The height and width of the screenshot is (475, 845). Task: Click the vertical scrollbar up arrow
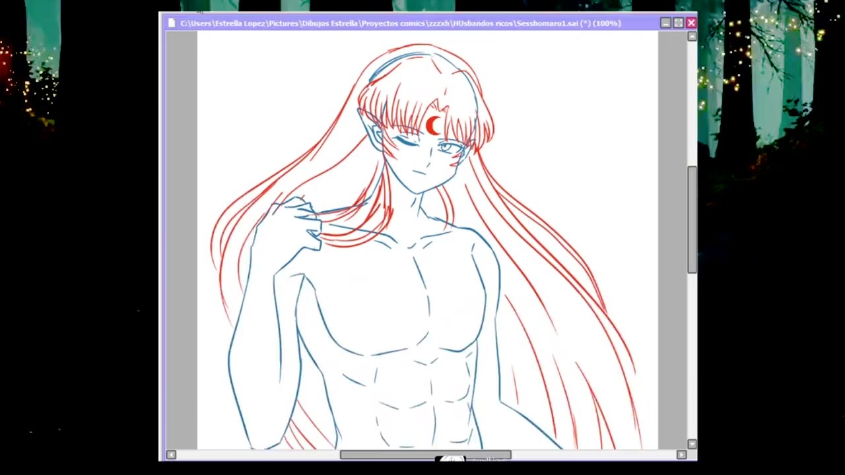(x=691, y=37)
